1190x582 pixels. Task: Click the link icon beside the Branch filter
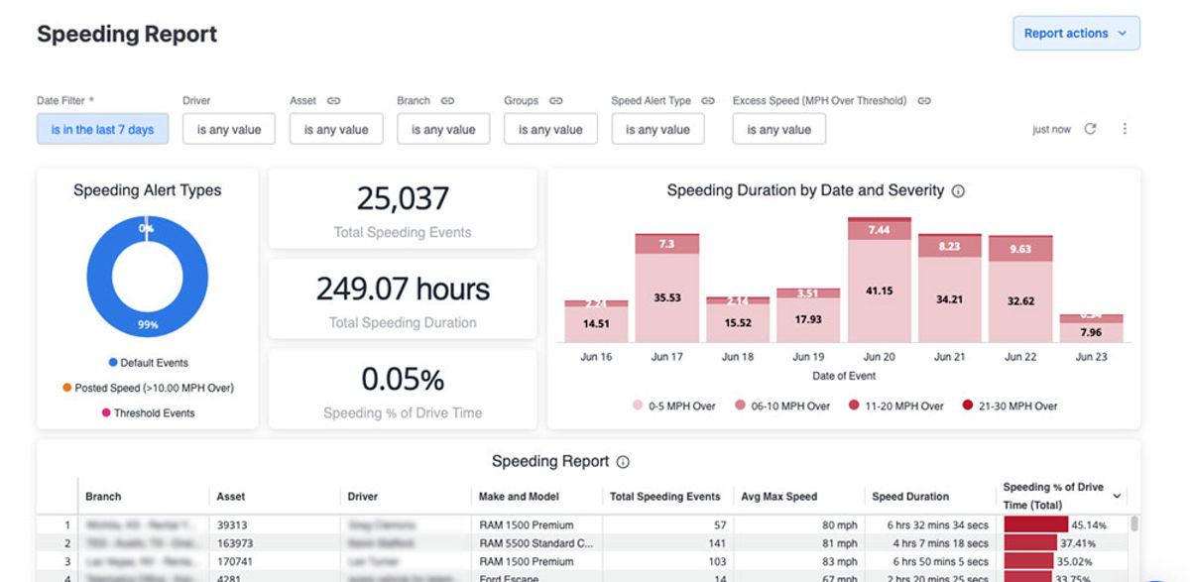click(x=447, y=100)
